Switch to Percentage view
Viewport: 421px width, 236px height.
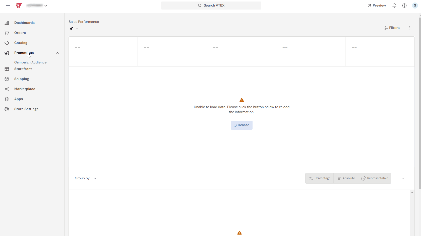(x=320, y=178)
